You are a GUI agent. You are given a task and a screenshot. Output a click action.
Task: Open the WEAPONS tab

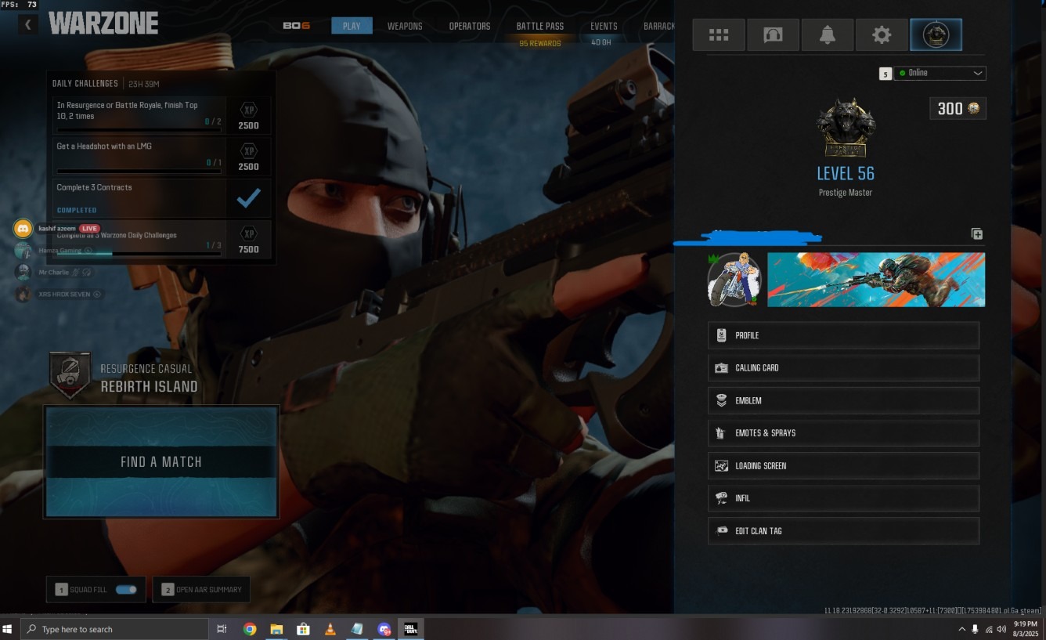pyautogui.click(x=405, y=26)
